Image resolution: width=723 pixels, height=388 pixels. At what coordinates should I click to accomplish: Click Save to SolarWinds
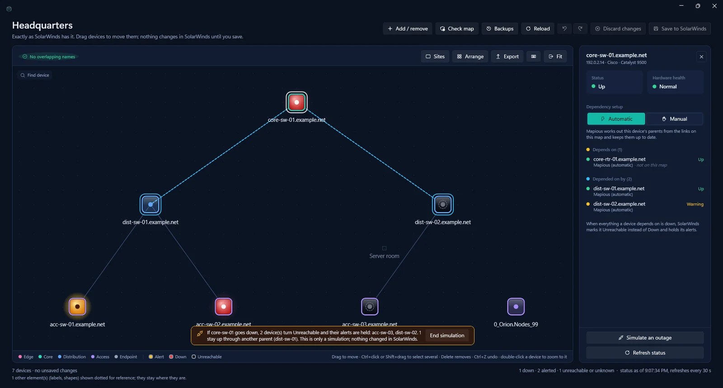coord(680,28)
